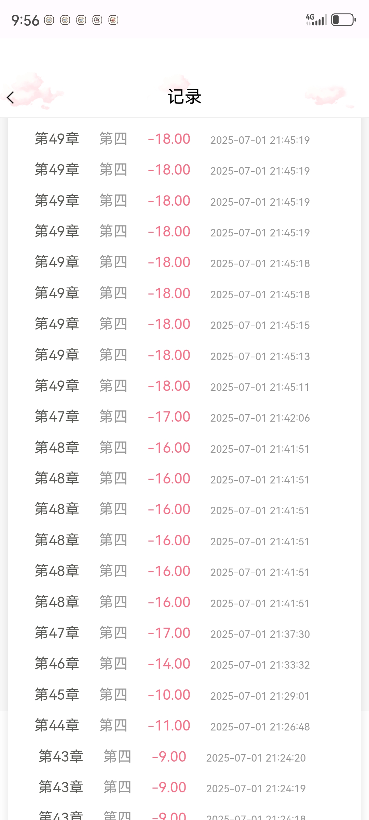Open the 第44章 record row
The height and width of the screenshot is (820, 369).
184,726
